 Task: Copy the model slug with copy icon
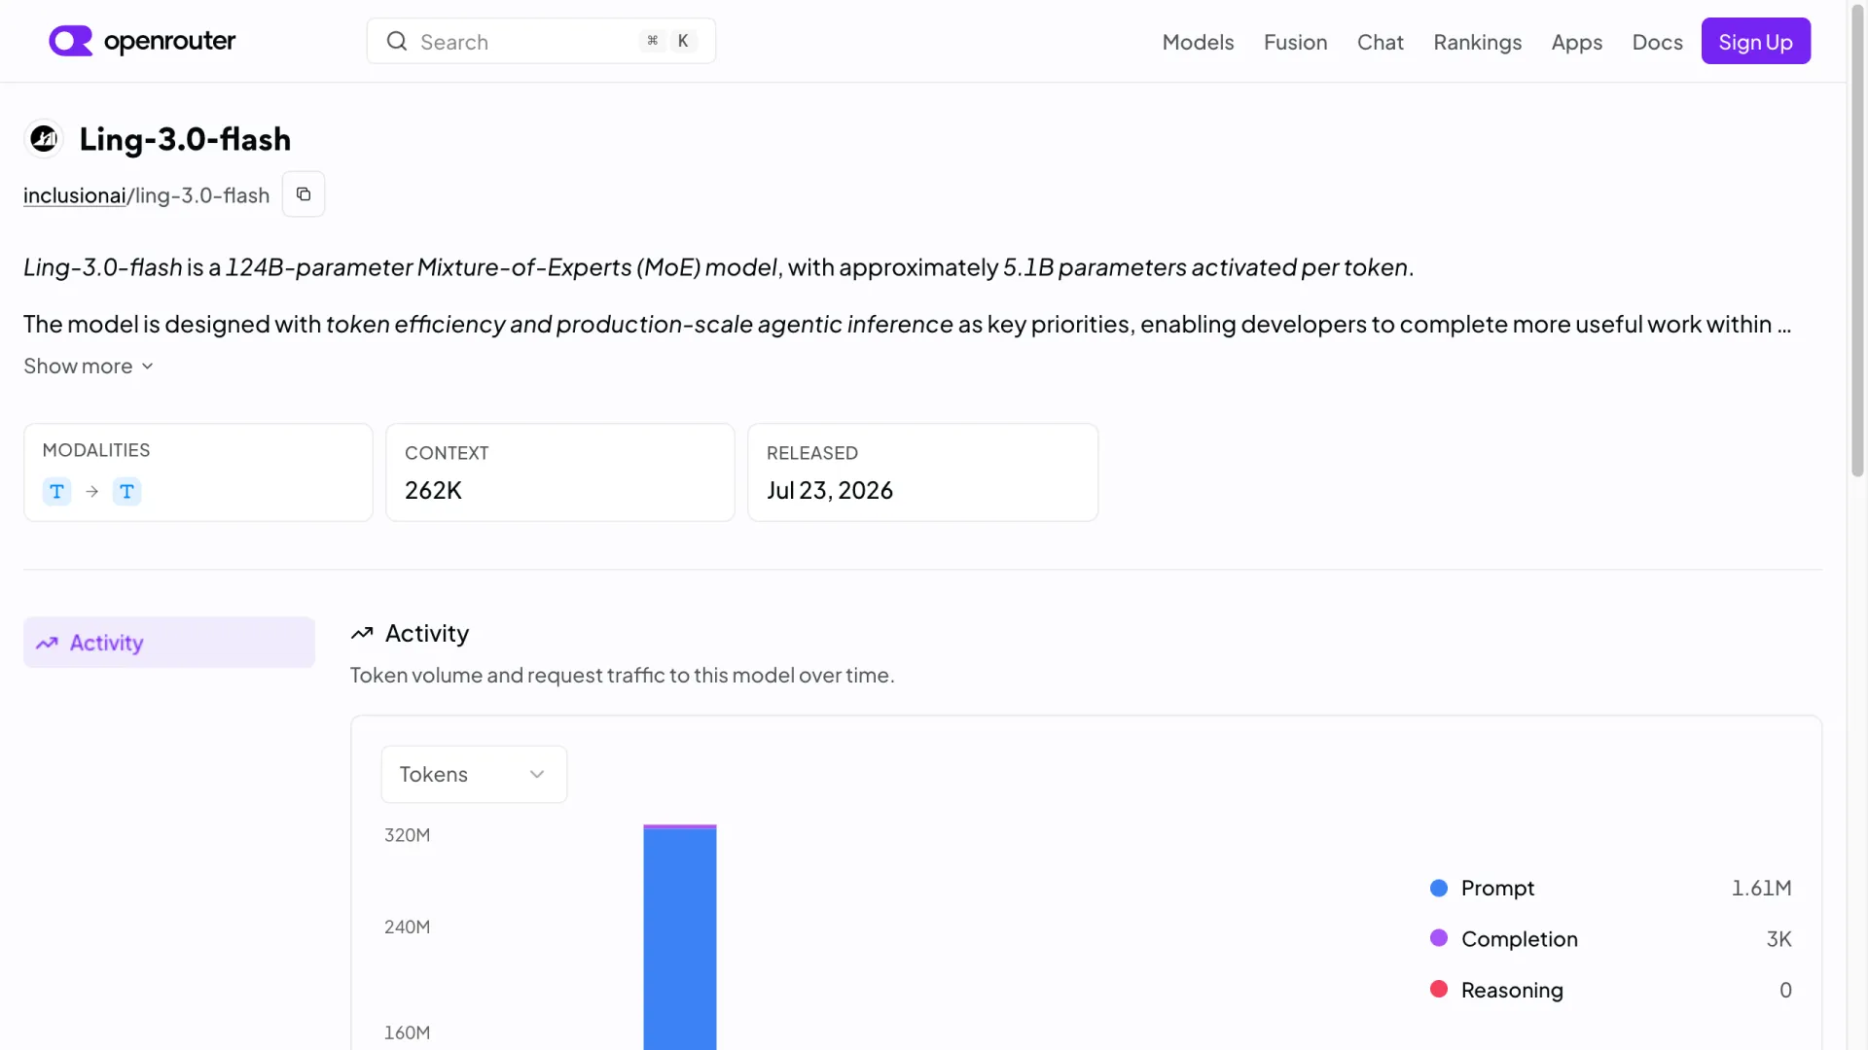[304, 194]
